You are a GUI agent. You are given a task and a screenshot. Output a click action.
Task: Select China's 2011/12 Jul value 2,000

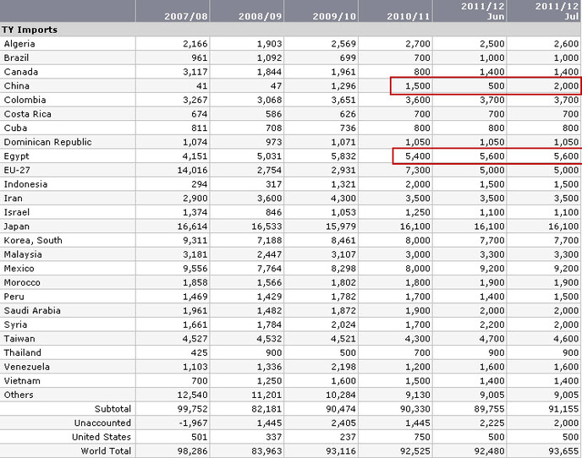(x=566, y=85)
